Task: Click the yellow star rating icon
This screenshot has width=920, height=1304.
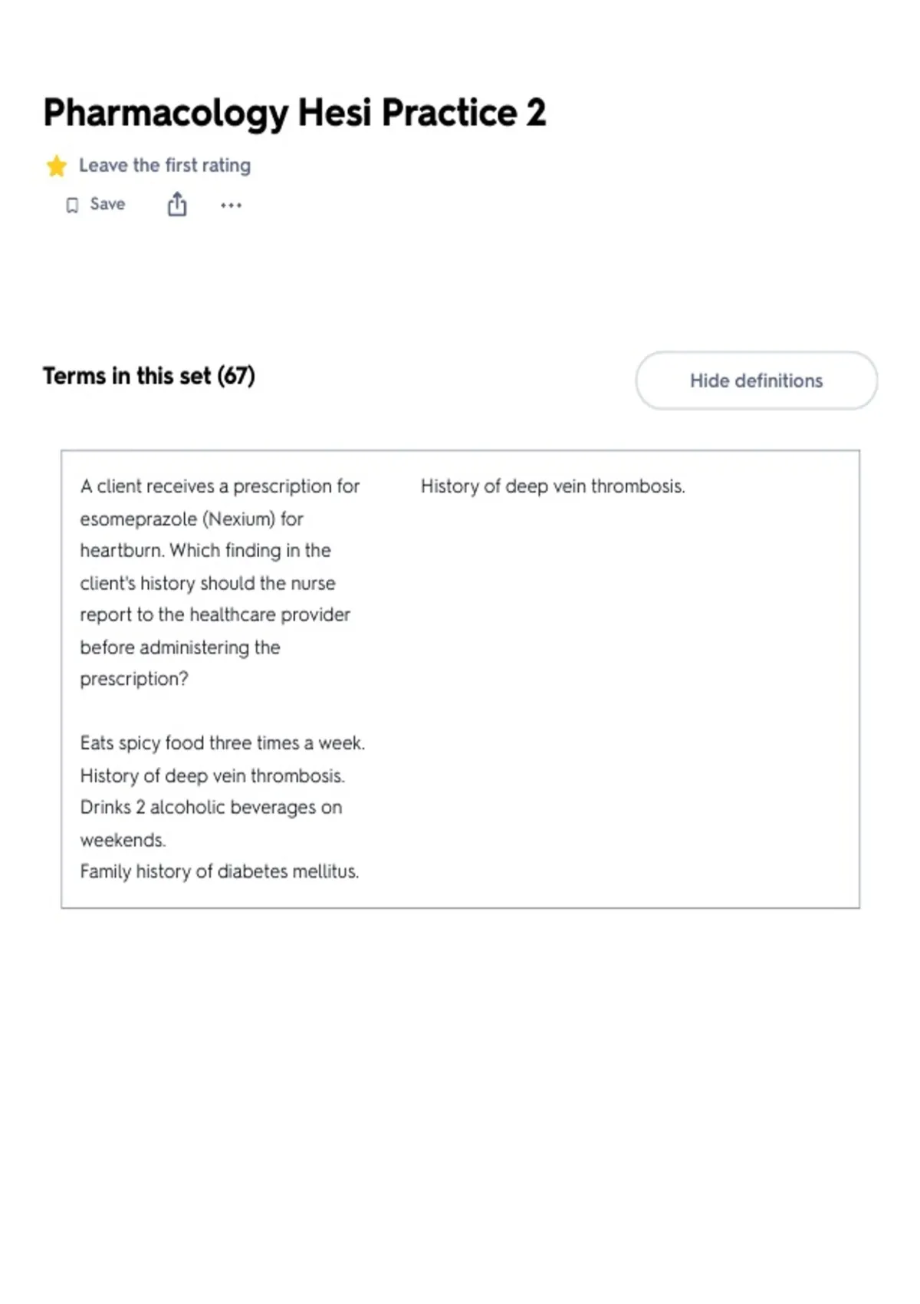Action: (x=56, y=166)
